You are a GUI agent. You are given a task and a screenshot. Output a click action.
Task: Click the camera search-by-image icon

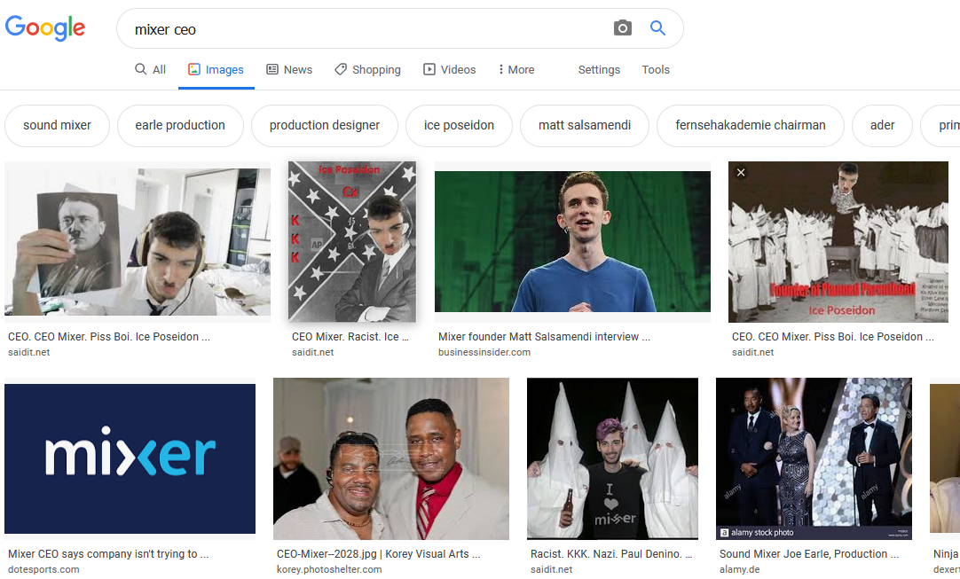622,28
